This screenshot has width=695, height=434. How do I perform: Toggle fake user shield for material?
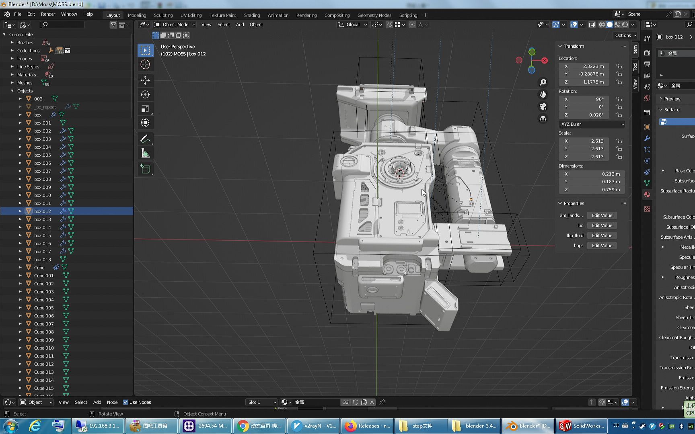356,402
